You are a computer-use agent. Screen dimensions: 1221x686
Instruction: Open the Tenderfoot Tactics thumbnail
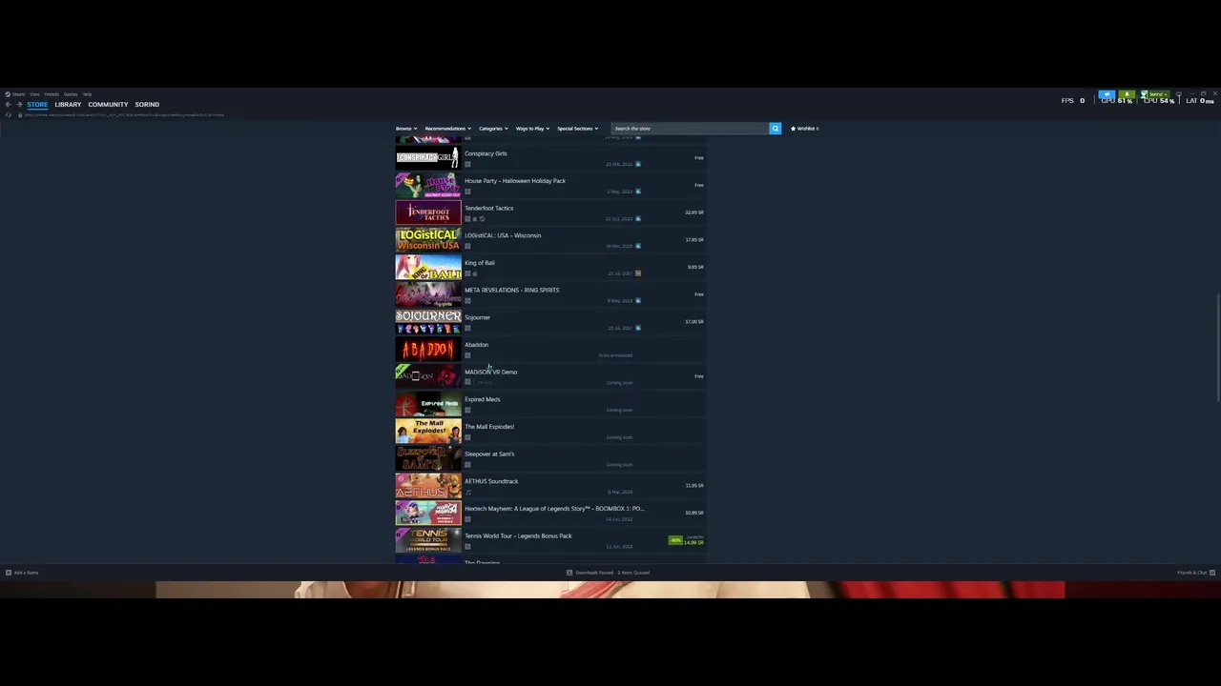pyautogui.click(x=428, y=212)
